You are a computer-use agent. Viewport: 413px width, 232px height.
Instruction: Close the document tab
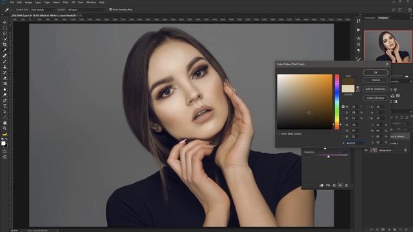click(x=80, y=15)
